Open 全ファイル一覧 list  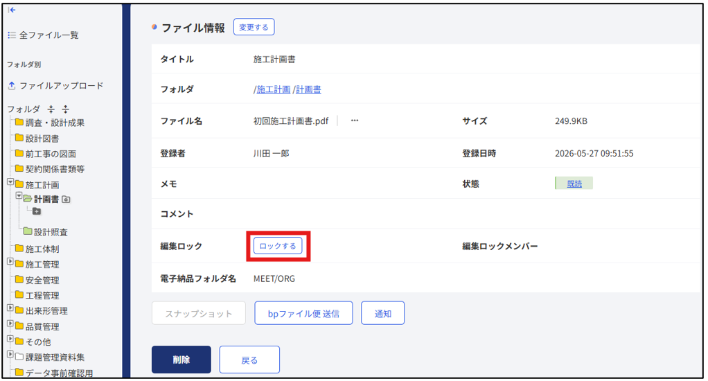(x=44, y=35)
